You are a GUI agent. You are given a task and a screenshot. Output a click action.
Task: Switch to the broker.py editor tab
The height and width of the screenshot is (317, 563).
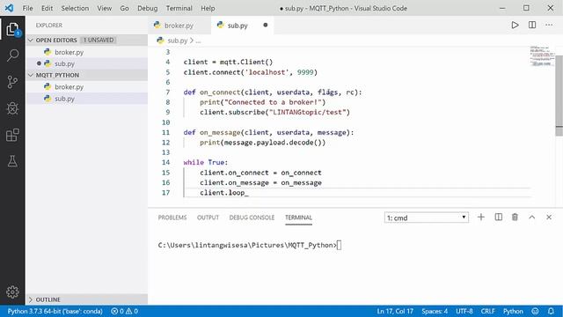(179, 26)
